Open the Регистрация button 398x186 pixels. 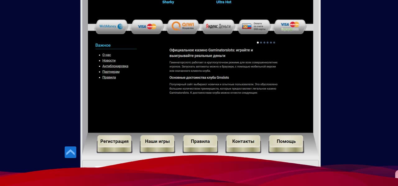click(114, 142)
